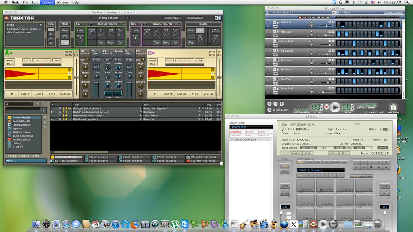Open Traktor Preferences
Image resolution: width=413 pixels, height=232 pixels.
195,18
